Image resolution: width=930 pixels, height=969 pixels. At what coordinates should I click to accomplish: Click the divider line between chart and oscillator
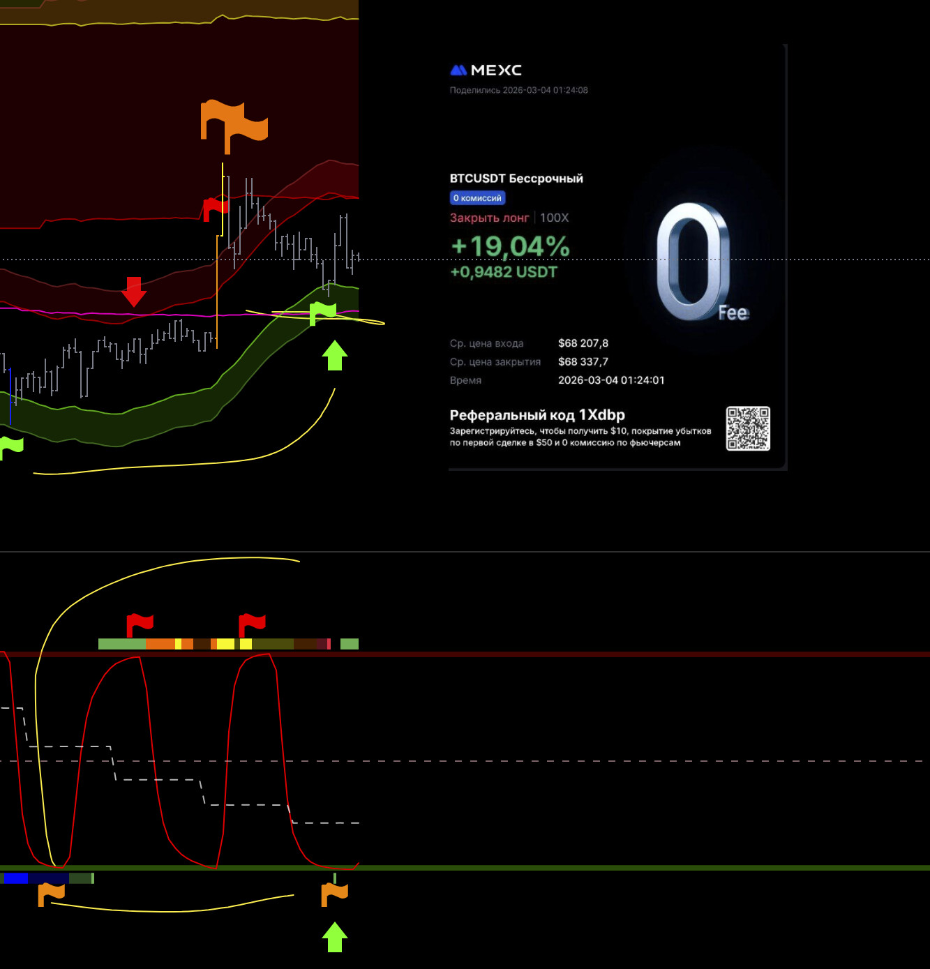(465, 552)
